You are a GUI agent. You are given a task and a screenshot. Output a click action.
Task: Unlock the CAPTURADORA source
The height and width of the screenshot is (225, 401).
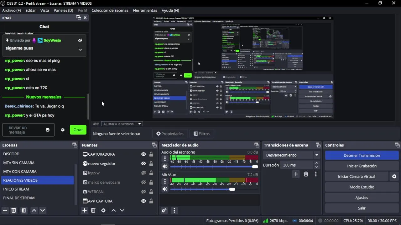pyautogui.click(x=151, y=154)
